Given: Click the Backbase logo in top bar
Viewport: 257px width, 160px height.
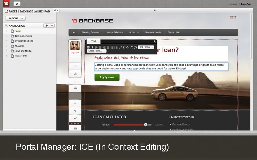Looking at the screenshot, I should coord(6,3).
